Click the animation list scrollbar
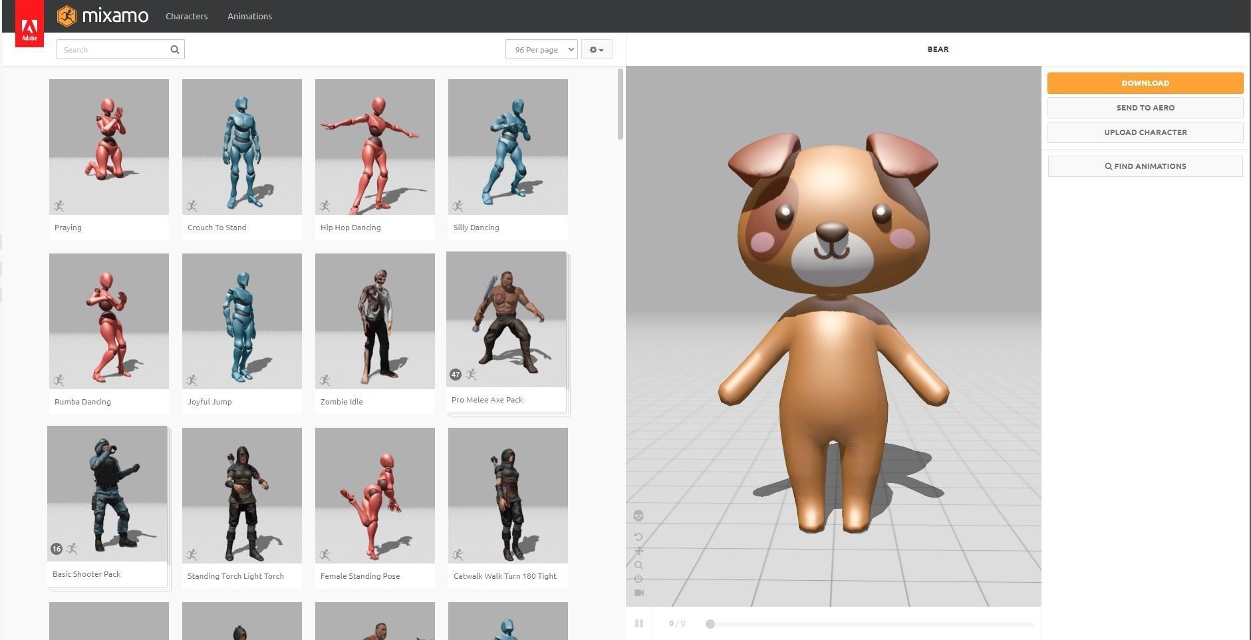 pos(621,104)
